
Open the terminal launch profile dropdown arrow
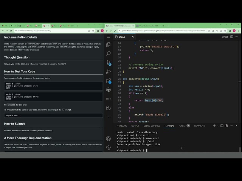pos(218,126)
